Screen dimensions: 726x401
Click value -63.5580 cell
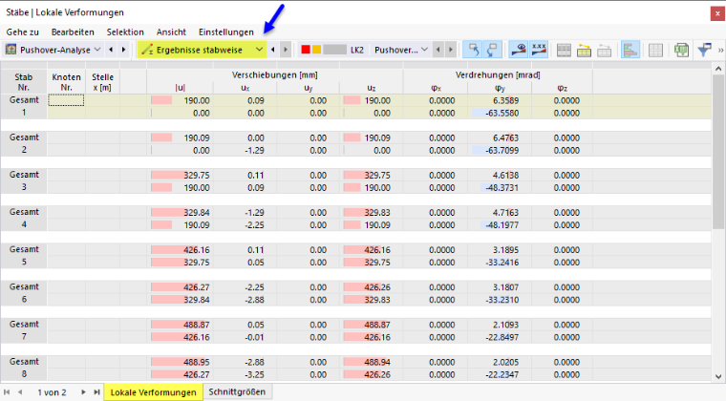(x=500, y=113)
